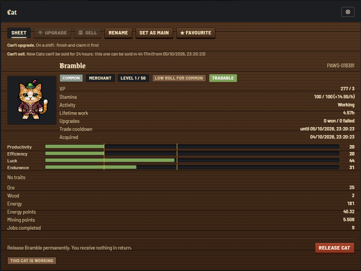Click the Stamina value 100 / 100
Screen dimensions: 361x271
pos(334,97)
